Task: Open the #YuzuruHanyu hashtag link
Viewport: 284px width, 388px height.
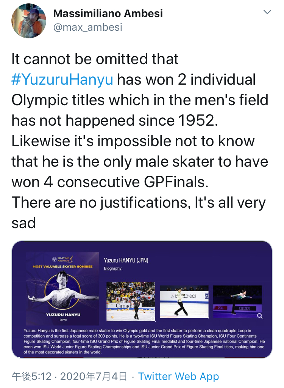Action: pos(63,80)
